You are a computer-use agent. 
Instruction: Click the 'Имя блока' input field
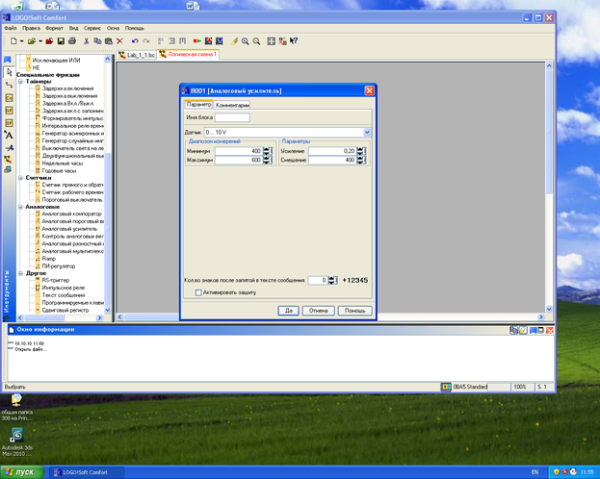233,117
